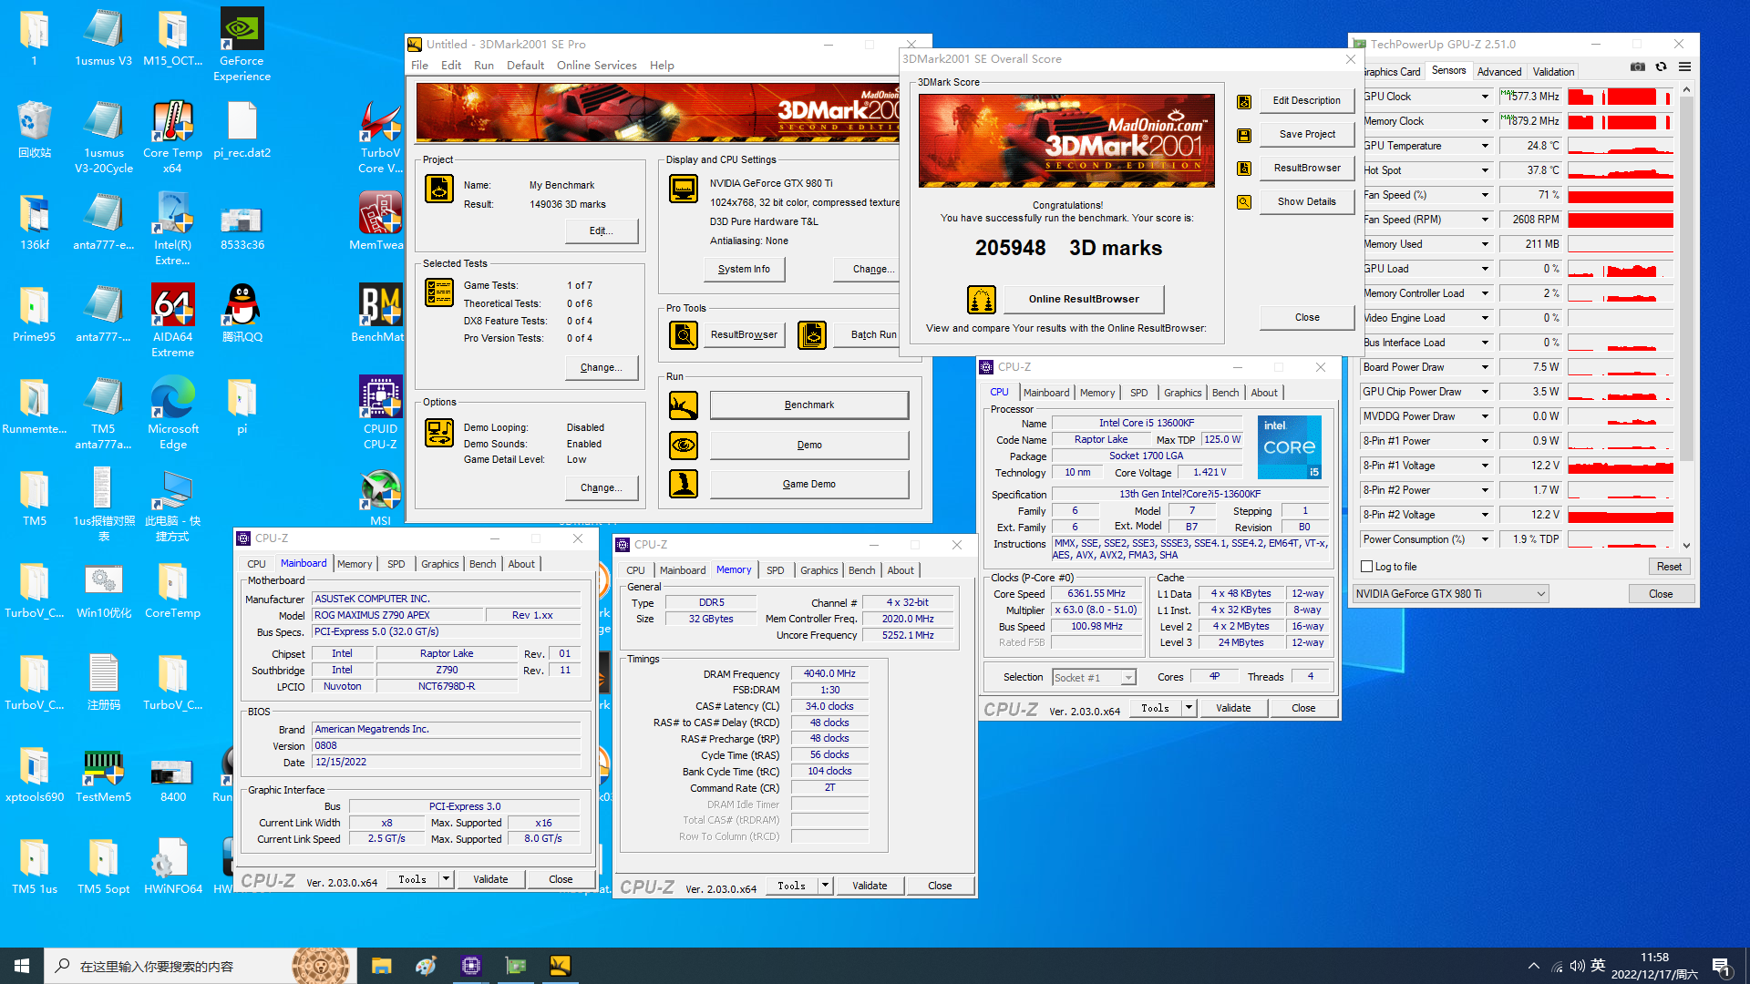Expand GPU Temperature sensor dropdown
This screenshot has height=984, width=1750.
click(1485, 146)
